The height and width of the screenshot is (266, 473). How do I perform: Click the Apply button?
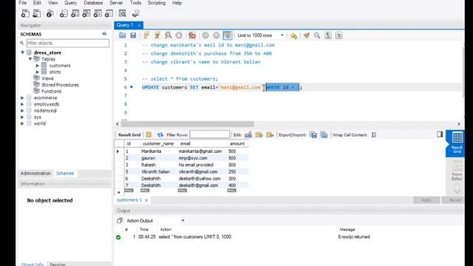(426, 200)
